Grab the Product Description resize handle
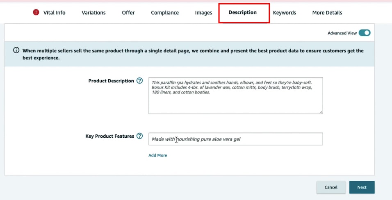 click(321, 111)
